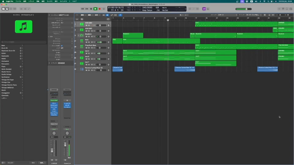Image resolution: width=294 pixels, height=165 pixels.
Task: Click the purple count-in button
Action: [x=204, y=9]
